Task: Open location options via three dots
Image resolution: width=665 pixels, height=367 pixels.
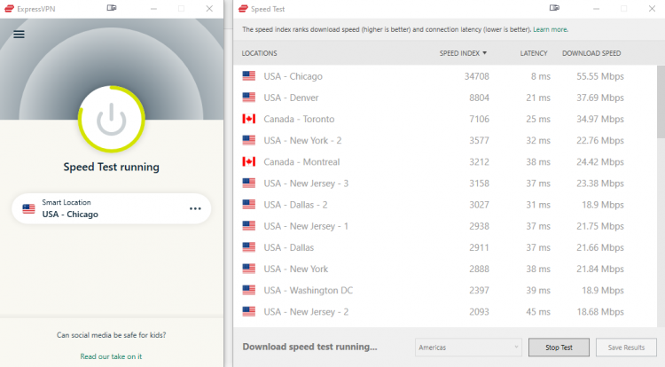Action: pos(195,208)
